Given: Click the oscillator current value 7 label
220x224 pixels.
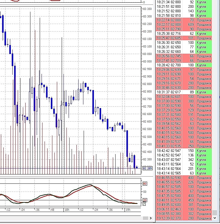Looking at the screenshot, I should tap(144, 204).
